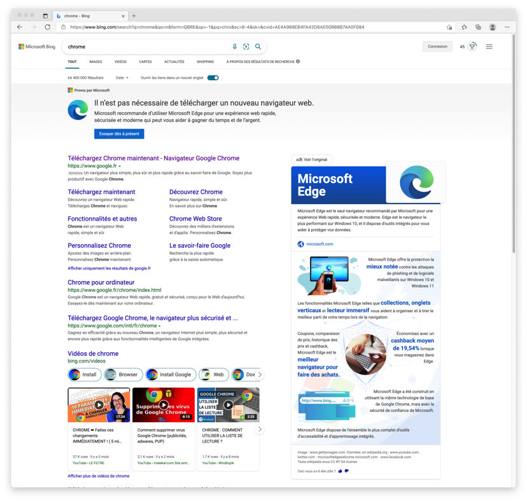Screen dimensions: 527x501
Task: Click thumbs down feedback icon
Action: coord(346,470)
